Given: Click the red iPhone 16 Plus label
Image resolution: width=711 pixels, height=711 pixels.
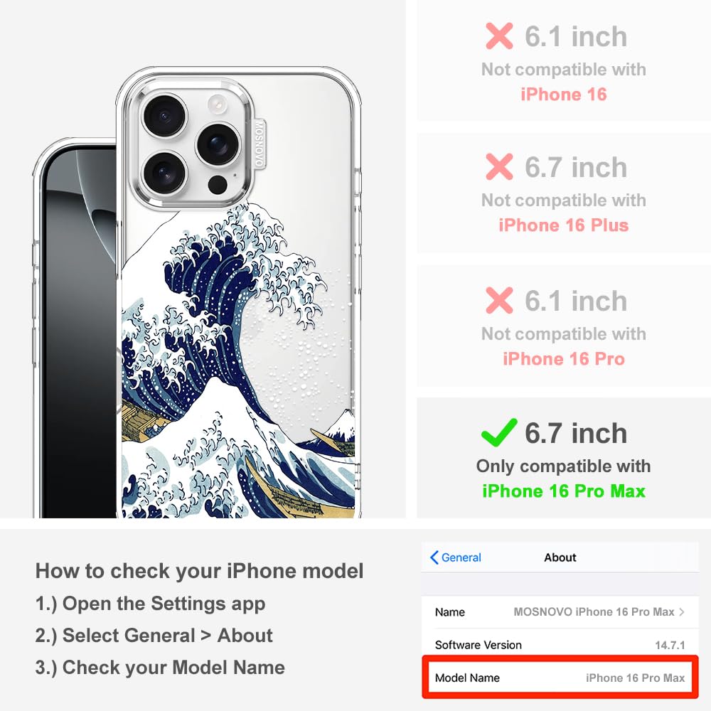Looking at the screenshot, I should (x=564, y=225).
